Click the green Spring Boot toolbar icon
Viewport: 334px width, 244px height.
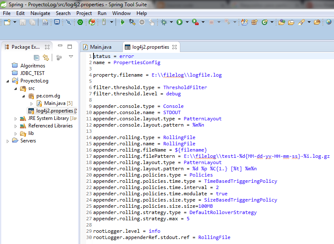[x=80, y=22]
